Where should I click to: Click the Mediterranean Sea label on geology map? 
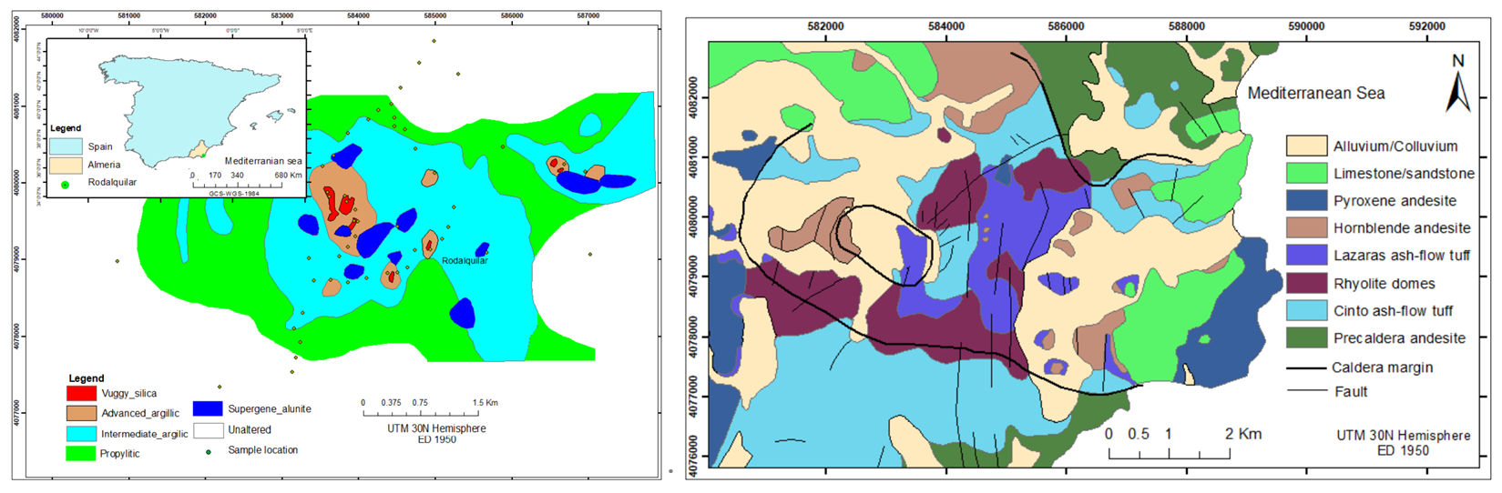click(1315, 94)
